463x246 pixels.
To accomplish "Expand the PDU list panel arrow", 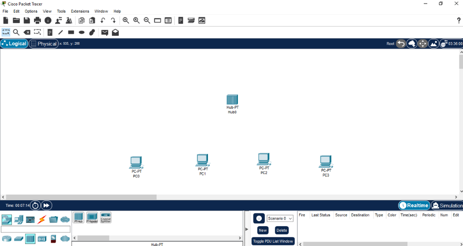I will click(x=247, y=229).
